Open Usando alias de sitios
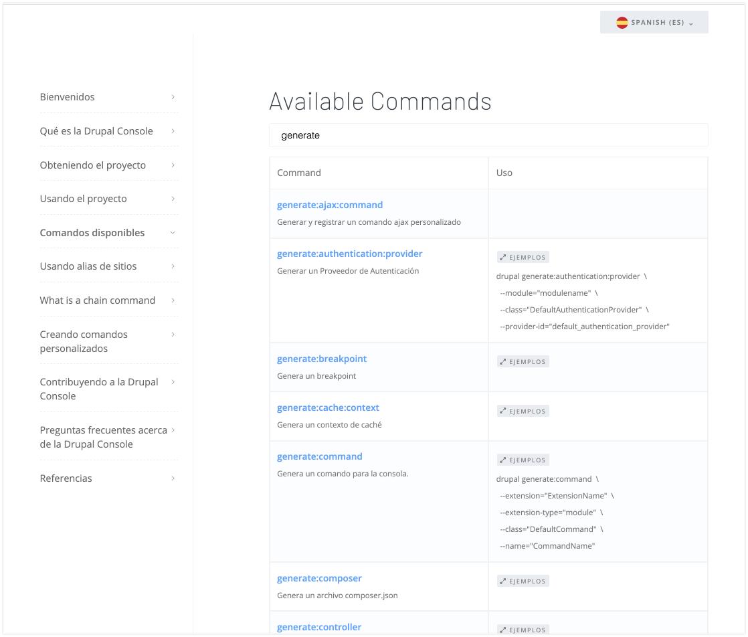Image resolution: width=748 pixels, height=637 pixels. [x=88, y=266]
